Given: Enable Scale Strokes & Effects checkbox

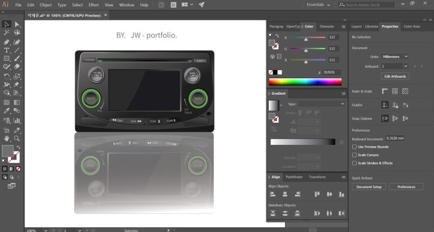Looking at the screenshot, I should [x=355, y=163].
